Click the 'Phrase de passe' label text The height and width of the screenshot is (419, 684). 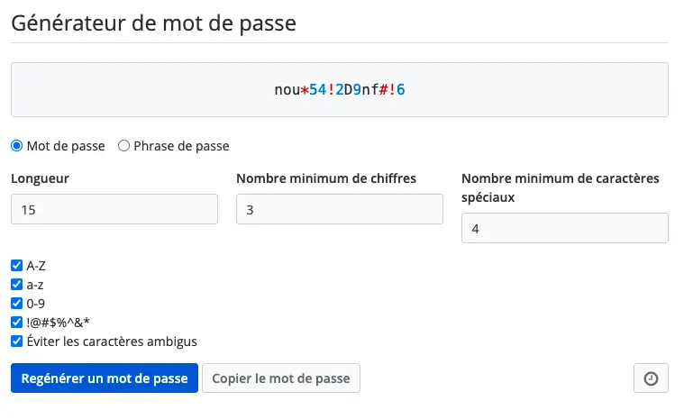[x=181, y=146]
